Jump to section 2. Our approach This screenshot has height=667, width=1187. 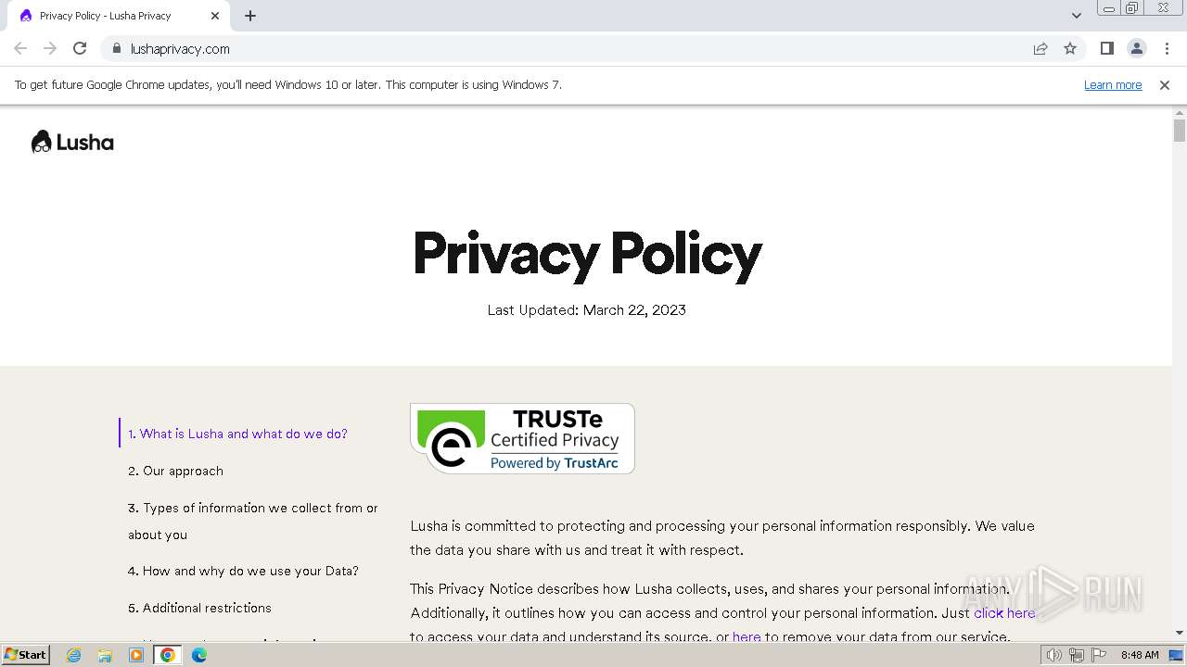click(x=175, y=471)
